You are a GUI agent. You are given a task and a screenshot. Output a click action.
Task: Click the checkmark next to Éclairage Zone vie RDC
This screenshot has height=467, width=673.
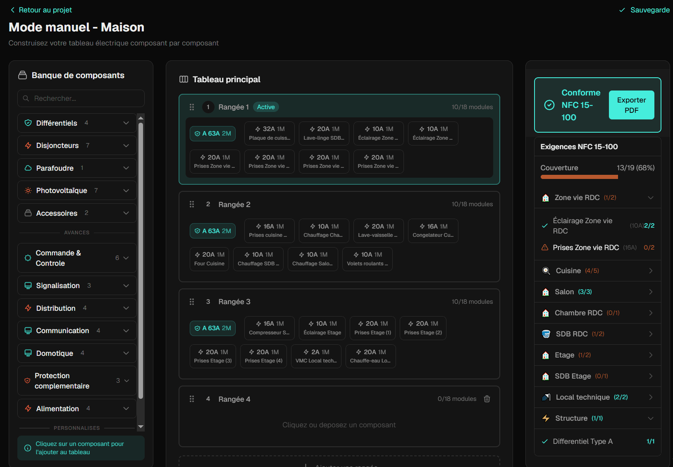[545, 226]
